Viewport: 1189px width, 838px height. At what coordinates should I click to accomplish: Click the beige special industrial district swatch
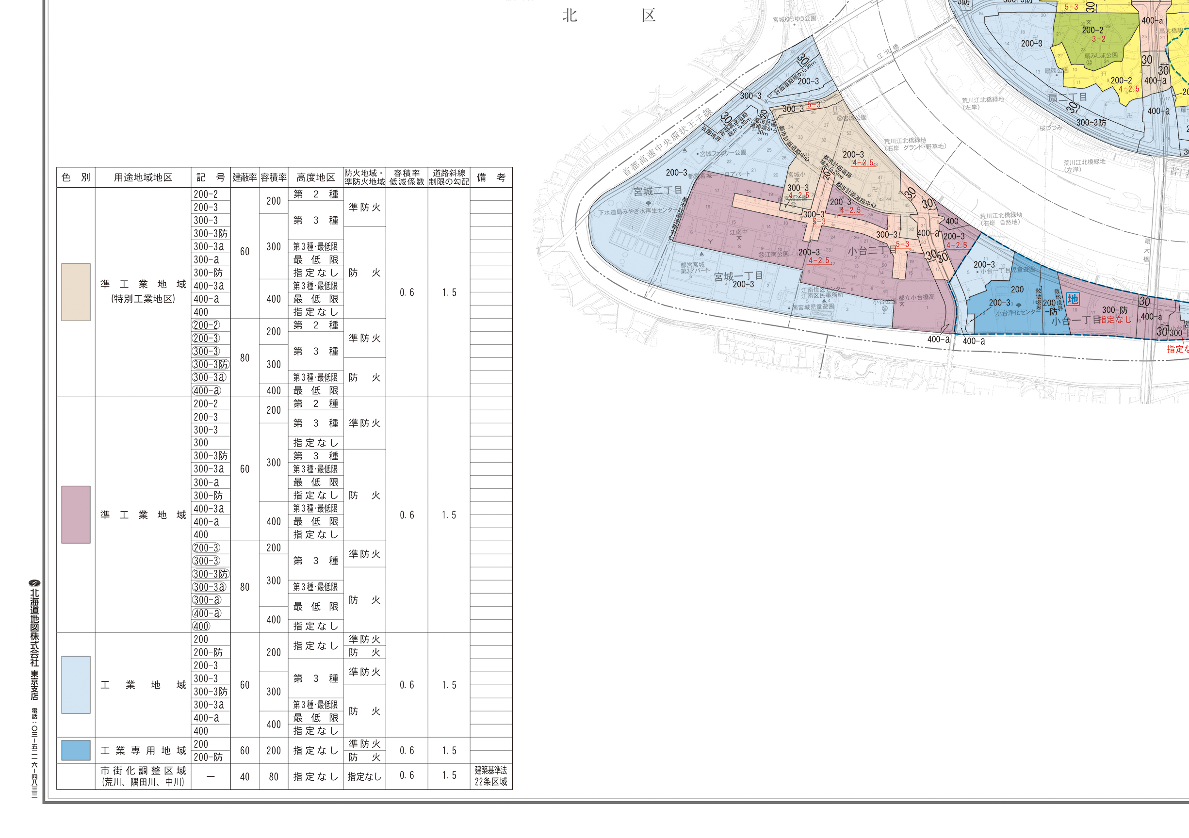click(x=76, y=292)
